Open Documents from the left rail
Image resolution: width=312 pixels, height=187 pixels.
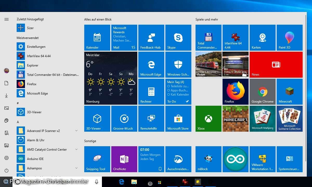[6, 83]
